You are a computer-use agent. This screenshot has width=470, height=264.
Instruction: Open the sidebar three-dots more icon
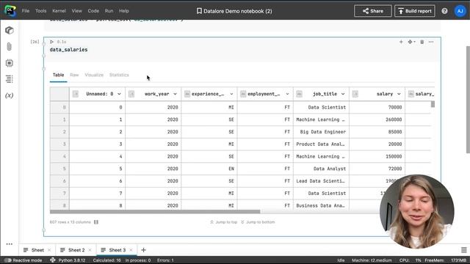pyautogui.click(x=10, y=244)
